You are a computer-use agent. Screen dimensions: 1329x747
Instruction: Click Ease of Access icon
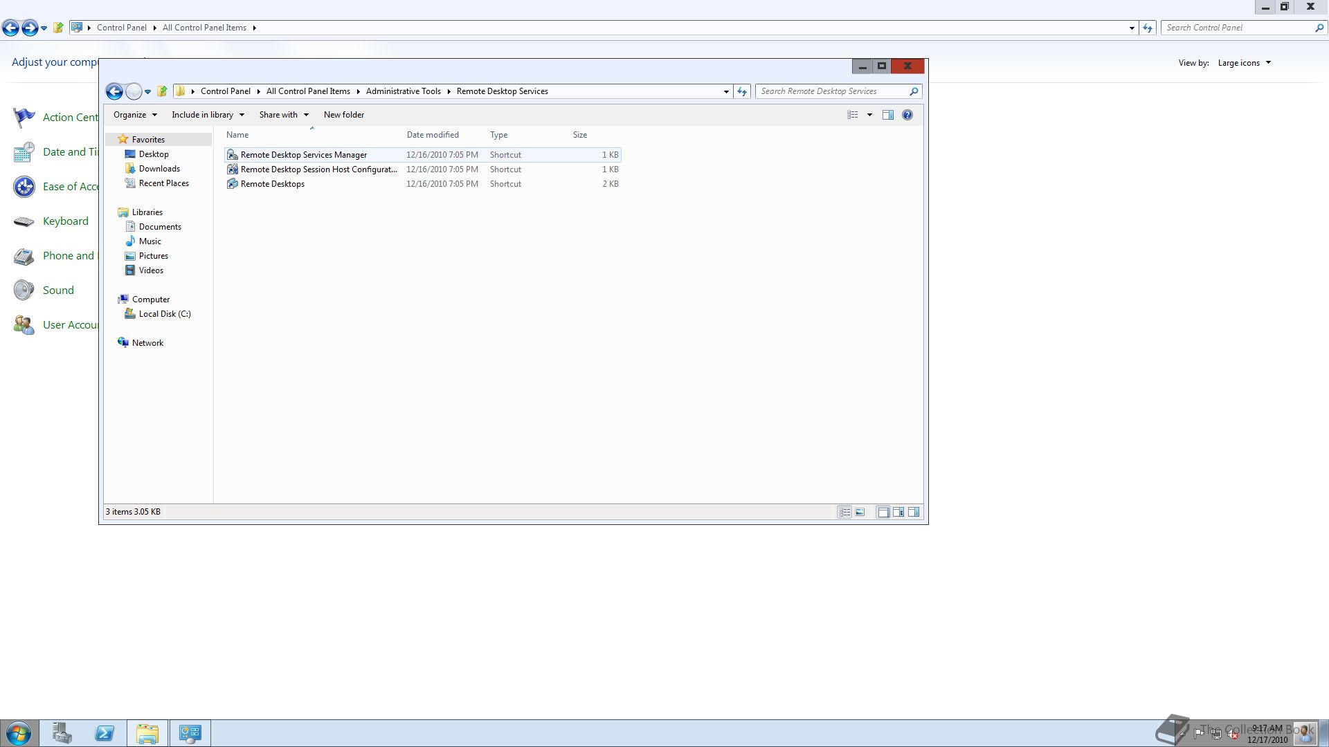24,187
